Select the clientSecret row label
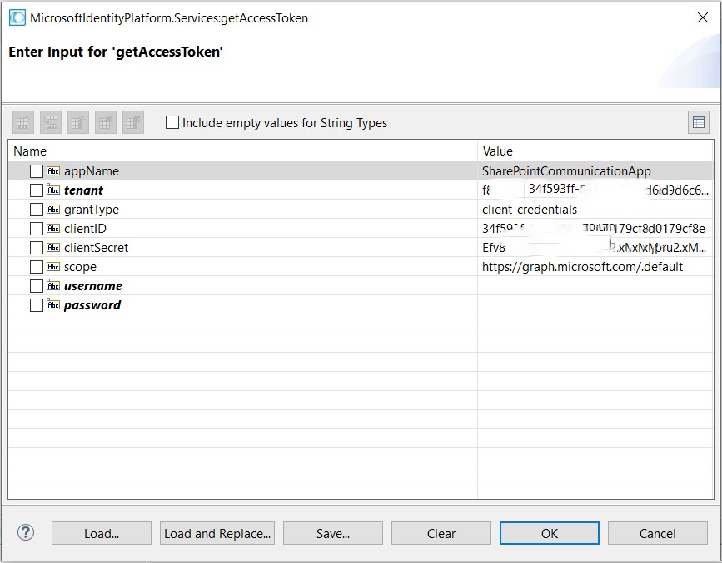Screen dimensions: 722x563 (x=97, y=248)
